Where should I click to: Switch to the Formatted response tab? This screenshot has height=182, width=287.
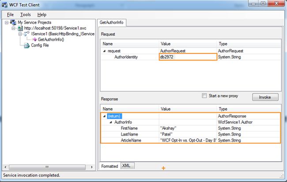[110, 166]
